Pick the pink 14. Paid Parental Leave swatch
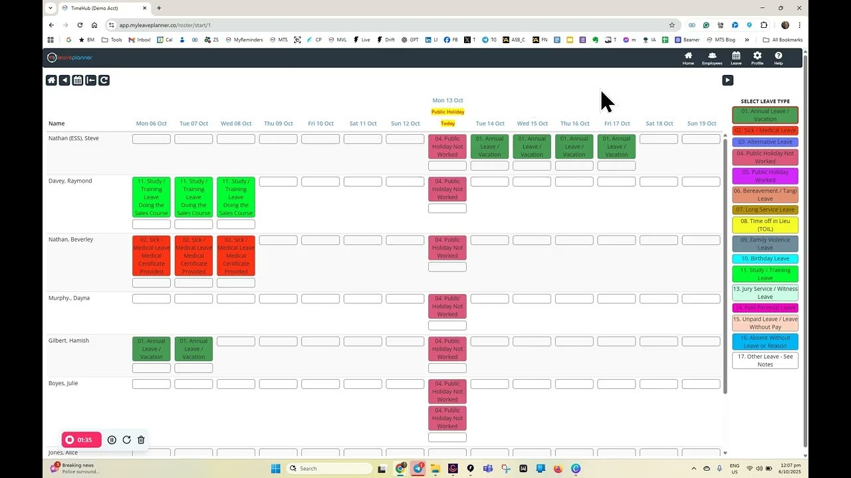This screenshot has width=851, height=478. [x=765, y=308]
